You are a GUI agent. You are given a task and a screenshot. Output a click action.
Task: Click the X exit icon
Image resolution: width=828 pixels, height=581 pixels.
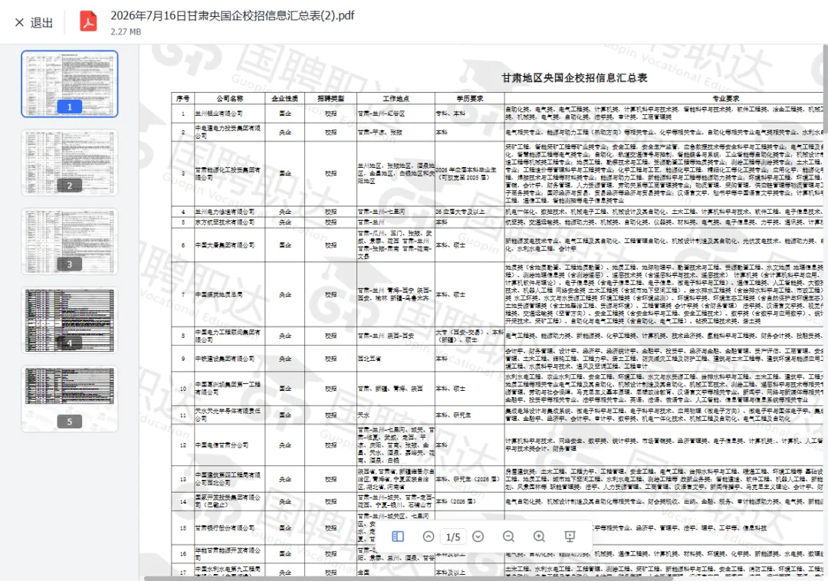point(19,22)
